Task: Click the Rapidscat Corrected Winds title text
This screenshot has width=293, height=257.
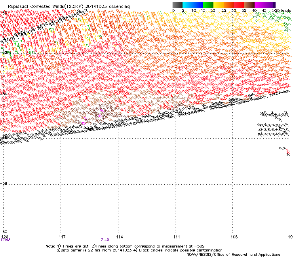Action: click(69, 6)
